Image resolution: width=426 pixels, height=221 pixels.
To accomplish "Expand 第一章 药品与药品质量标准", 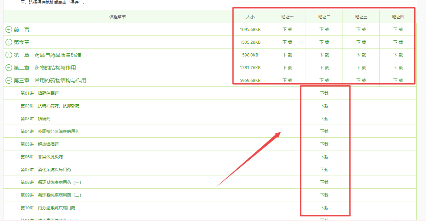I will click(x=9, y=55).
